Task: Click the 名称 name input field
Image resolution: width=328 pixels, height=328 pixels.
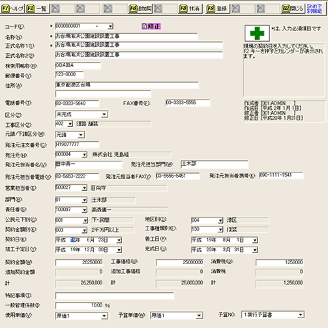Action: [x=127, y=36]
